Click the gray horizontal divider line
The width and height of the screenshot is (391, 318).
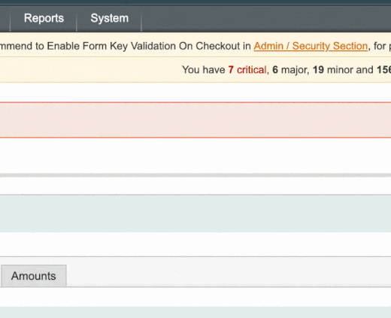click(195, 175)
